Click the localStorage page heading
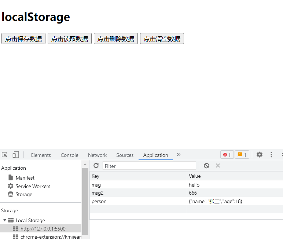This screenshot has height=239, width=283. (36, 17)
